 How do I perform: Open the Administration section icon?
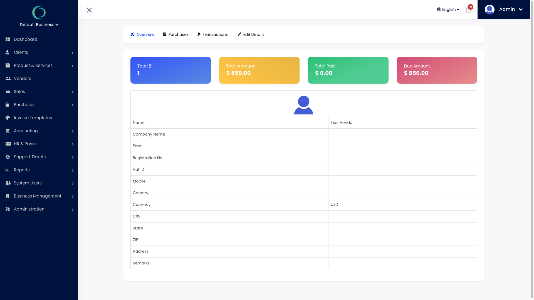click(8, 209)
